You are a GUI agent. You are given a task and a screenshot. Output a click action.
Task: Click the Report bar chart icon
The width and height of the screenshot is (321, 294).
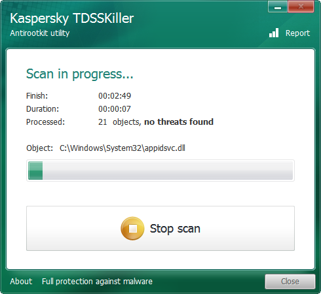(x=274, y=33)
